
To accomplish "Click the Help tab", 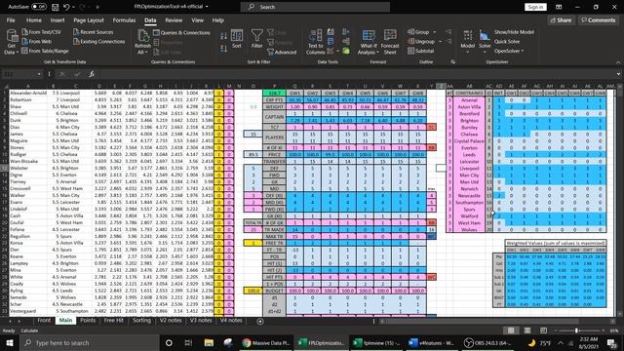I will tap(218, 19).
